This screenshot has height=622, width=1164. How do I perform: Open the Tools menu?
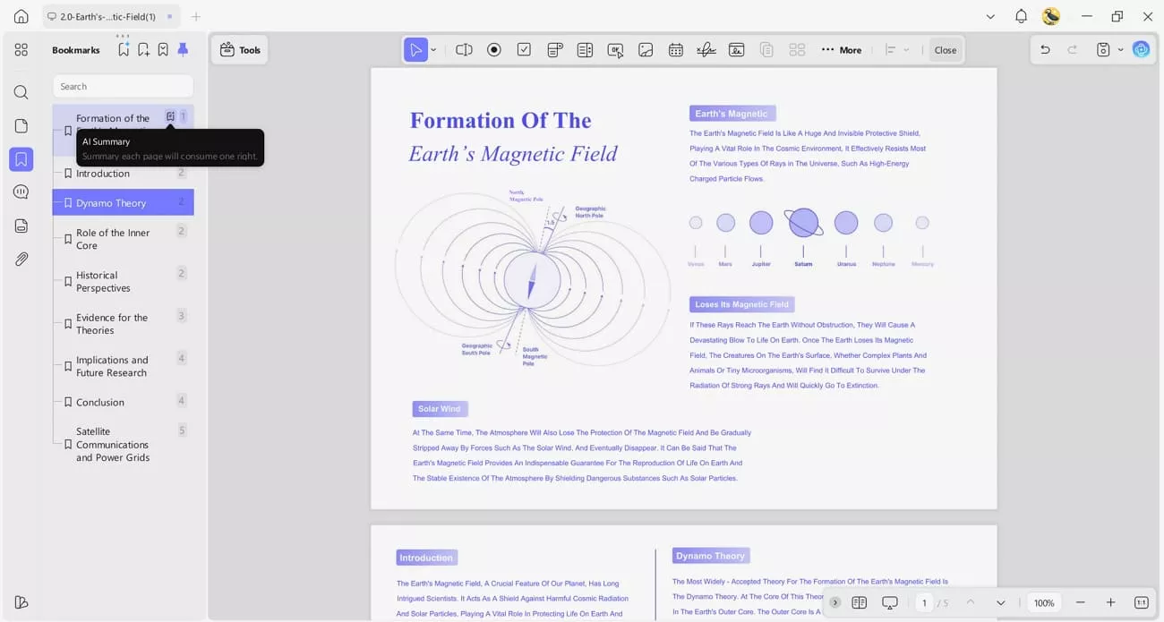point(239,49)
